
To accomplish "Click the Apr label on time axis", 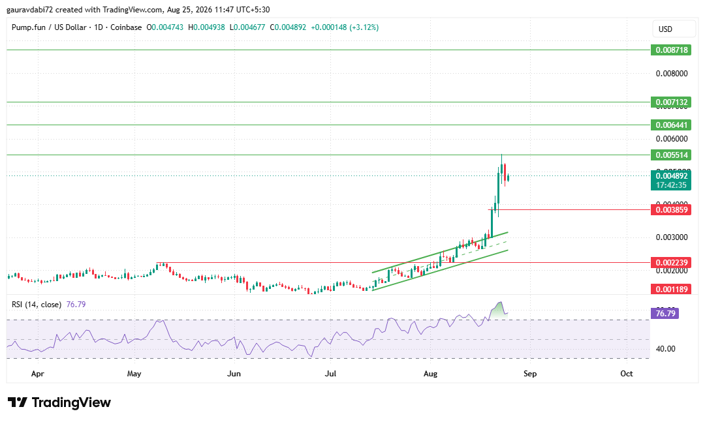I will (x=38, y=374).
